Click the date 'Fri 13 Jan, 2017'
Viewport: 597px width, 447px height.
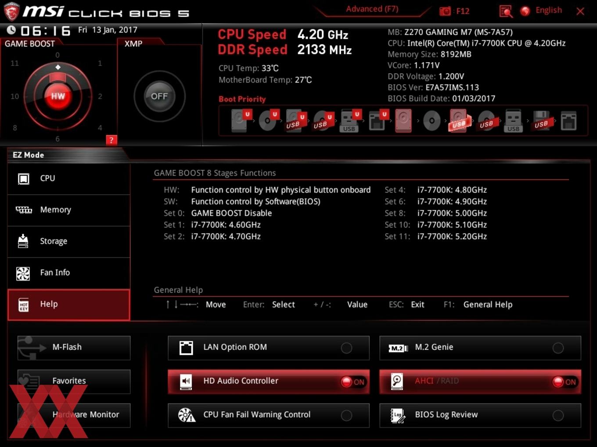pos(108,30)
